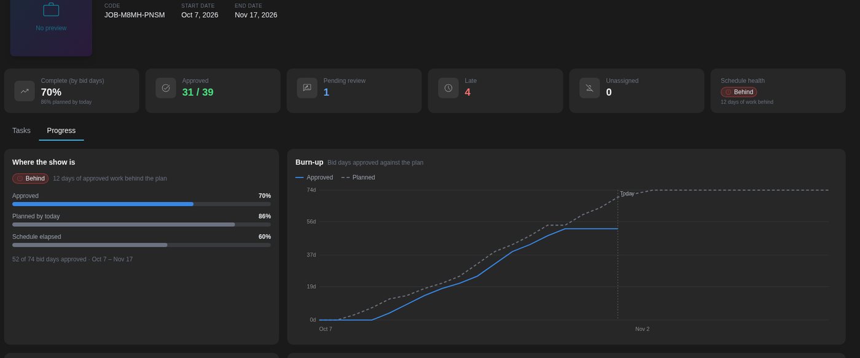This screenshot has width=860, height=358.
Task: Click the briefcase icon in No preview thumbnail
Action: coord(51,9)
